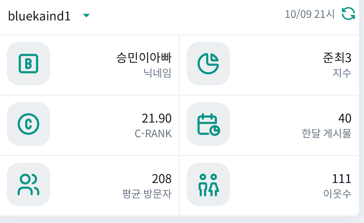Viewport: 364px width, 223px height.
Task: Click the C-RANK circle icon
Action: tap(28, 124)
